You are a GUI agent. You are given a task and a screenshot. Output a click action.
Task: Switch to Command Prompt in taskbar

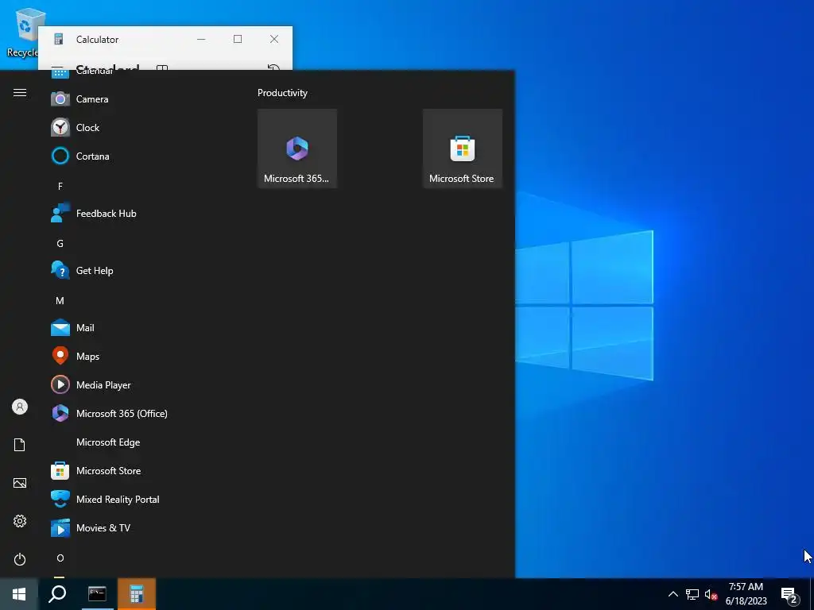pos(97,594)
